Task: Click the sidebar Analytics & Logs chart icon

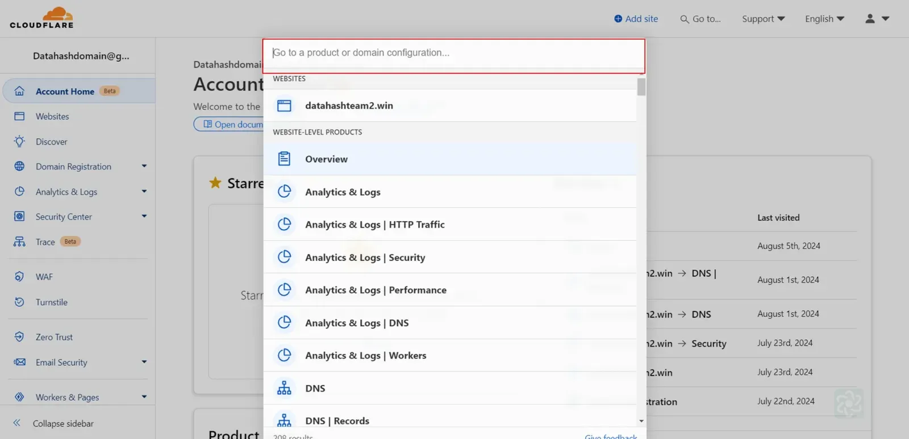Action: click(x=19, y=191)
